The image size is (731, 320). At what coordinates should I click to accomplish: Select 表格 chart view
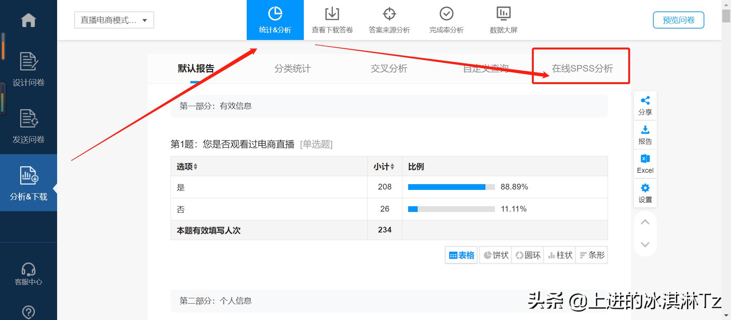click(x=461, y=255)
